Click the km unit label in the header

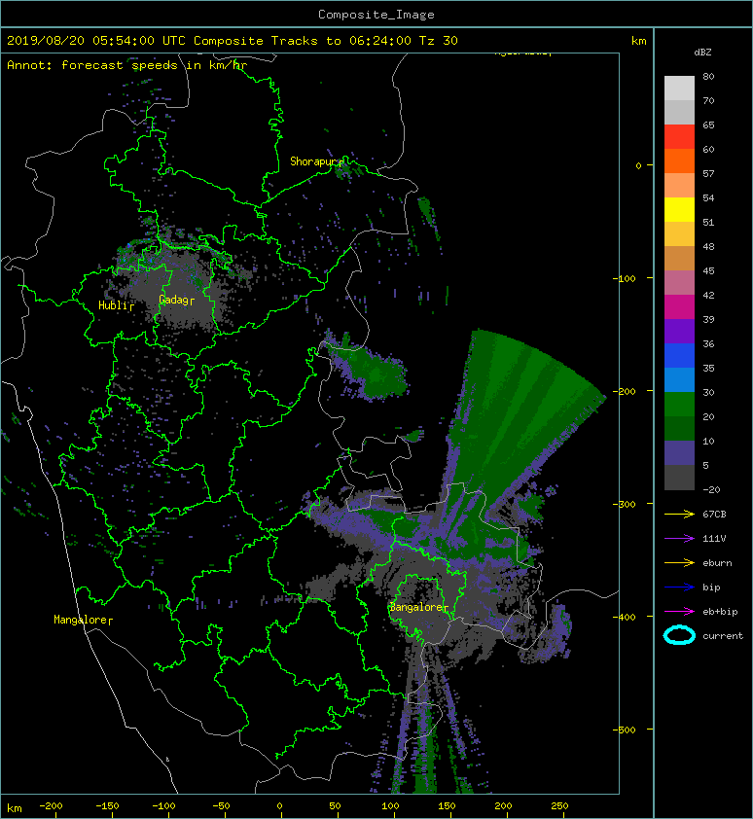[638, 41]
